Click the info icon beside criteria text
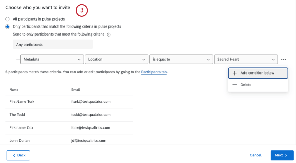The image size is (296, 163). pos(109,34)
